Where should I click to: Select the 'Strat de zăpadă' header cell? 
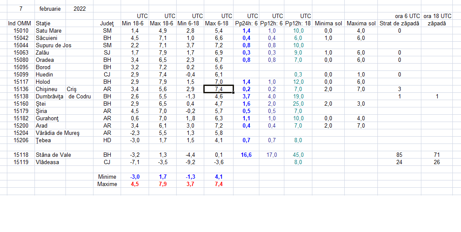click(x=399, y=24)
